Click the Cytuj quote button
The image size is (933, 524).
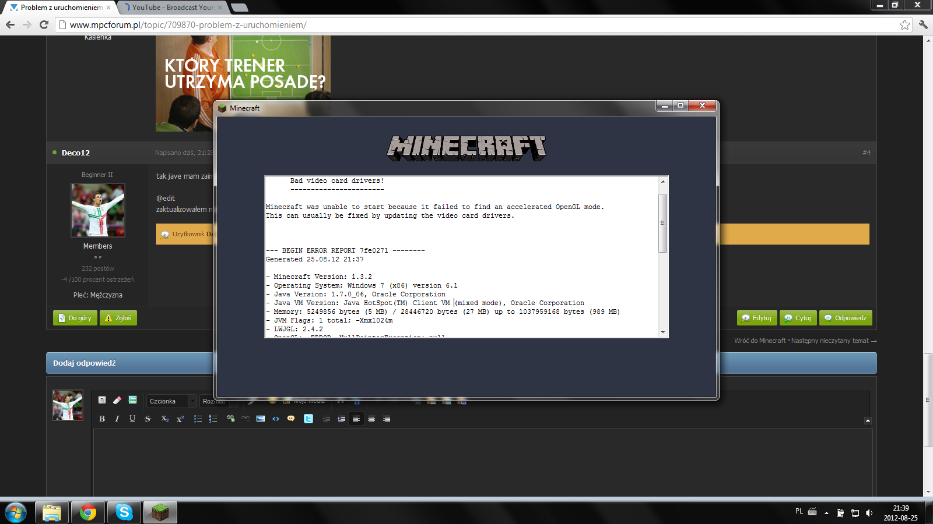798,318
